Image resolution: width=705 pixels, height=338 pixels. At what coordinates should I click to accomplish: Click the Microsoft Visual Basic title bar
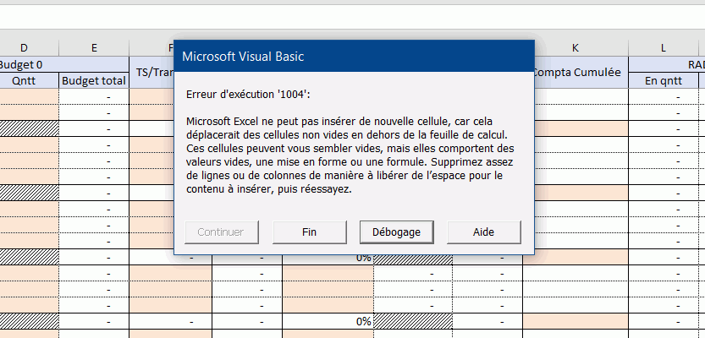pos(354,57)
